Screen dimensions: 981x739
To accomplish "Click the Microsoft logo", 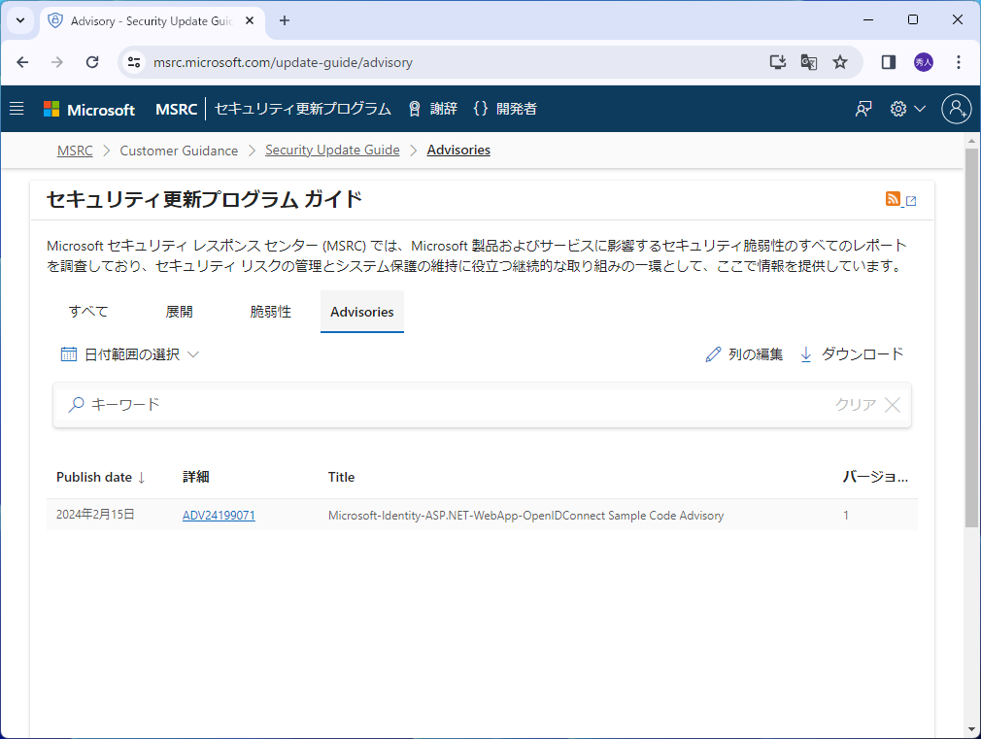I will click(x=89, y=110).
